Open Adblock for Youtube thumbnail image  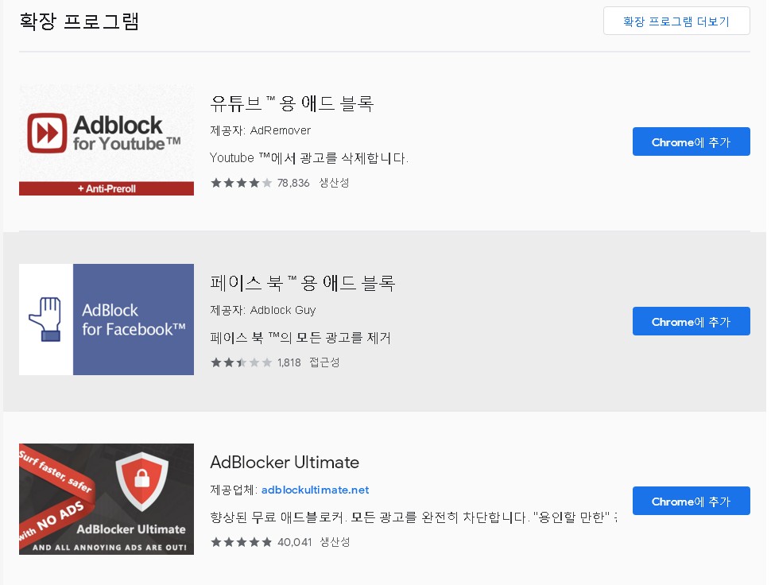107,140
